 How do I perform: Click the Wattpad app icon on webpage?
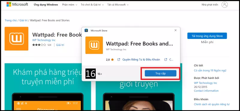(16, 39)
